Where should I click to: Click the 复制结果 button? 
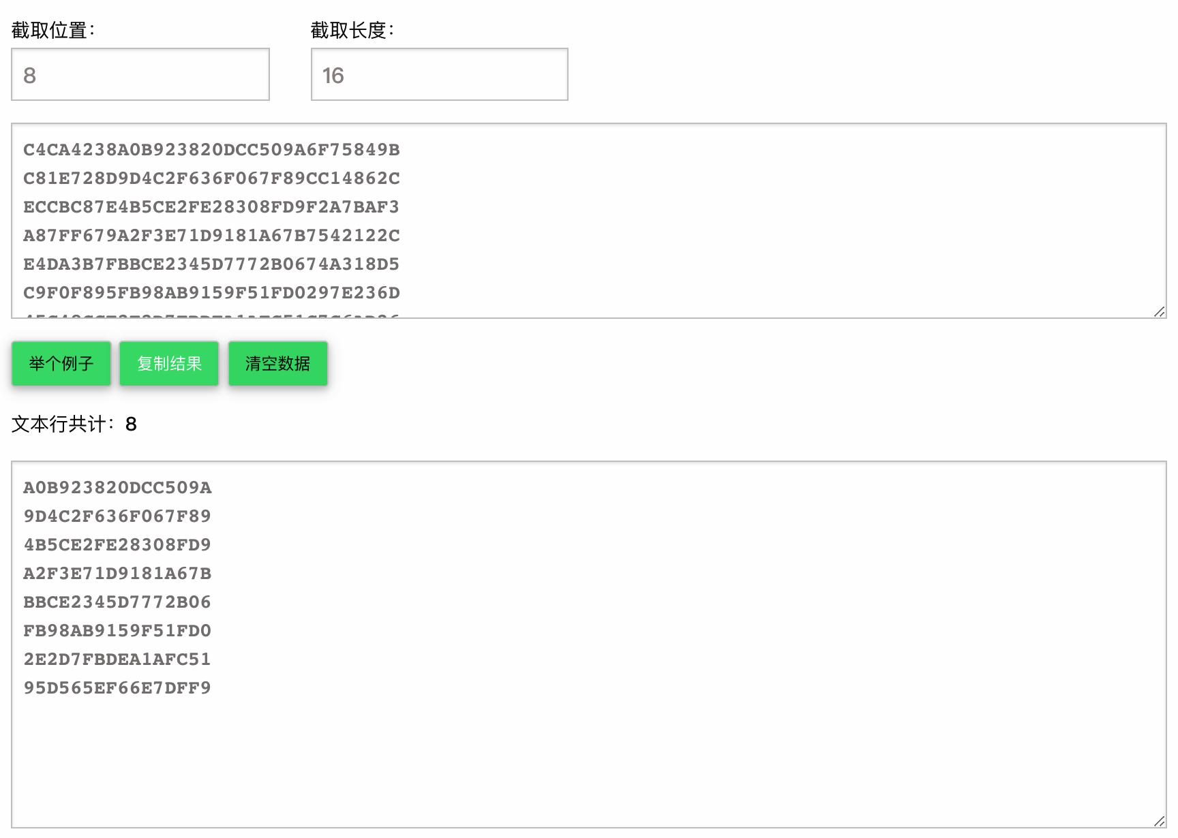(169, 364)
